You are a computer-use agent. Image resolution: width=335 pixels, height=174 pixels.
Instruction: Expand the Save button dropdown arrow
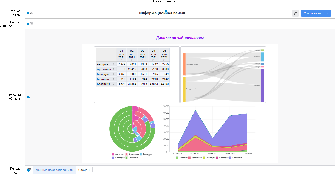point(328,13)
